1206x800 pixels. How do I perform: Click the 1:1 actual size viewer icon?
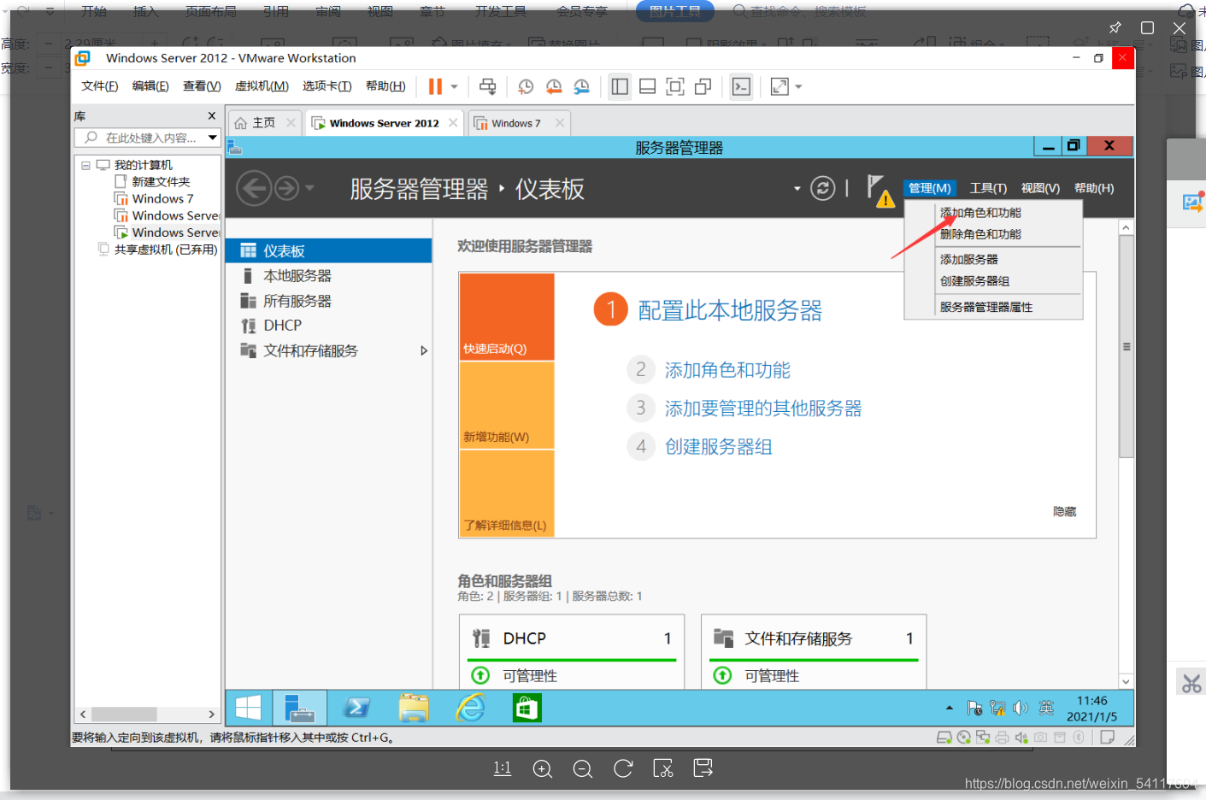pyautogui.click(x=503, y=768)
